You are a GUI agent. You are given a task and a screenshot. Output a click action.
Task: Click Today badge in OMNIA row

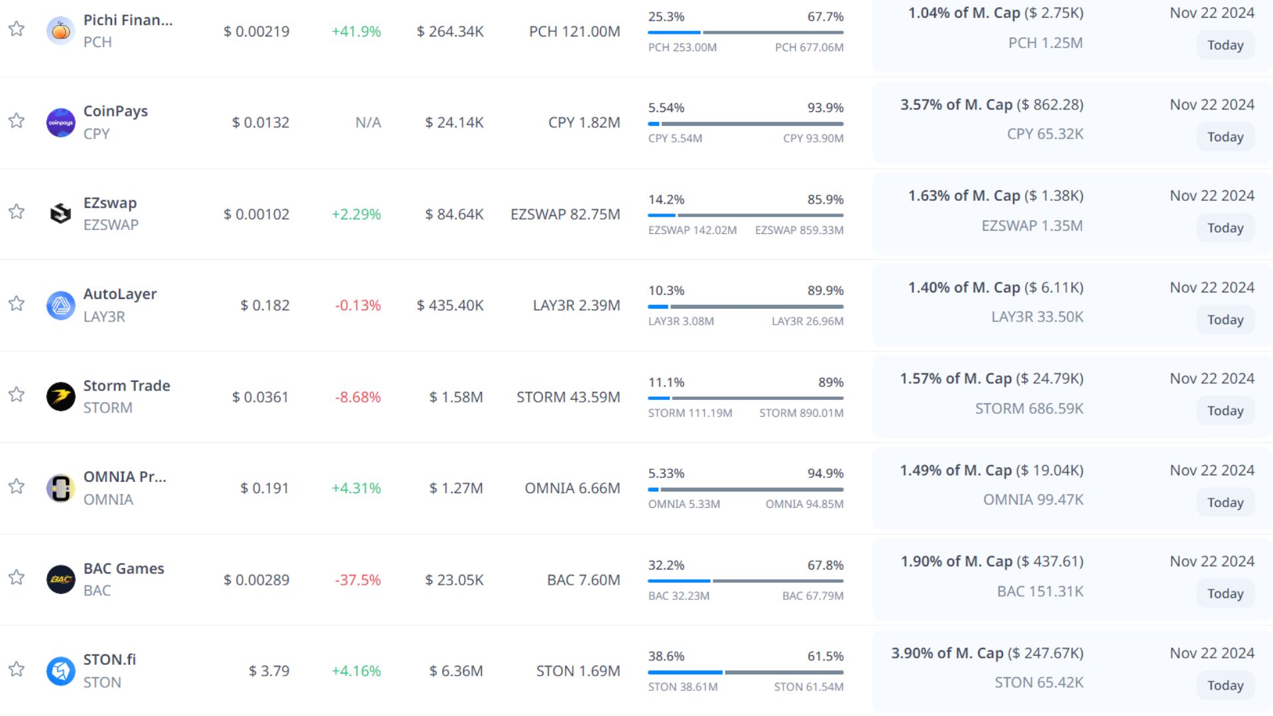point(1225,503)
